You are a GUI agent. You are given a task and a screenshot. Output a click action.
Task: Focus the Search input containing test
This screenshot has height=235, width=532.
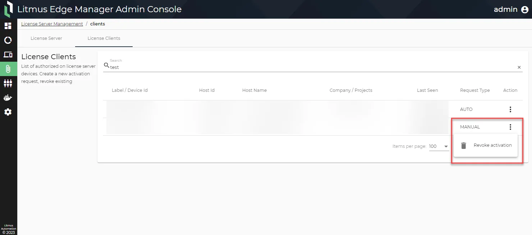point(312,67)
